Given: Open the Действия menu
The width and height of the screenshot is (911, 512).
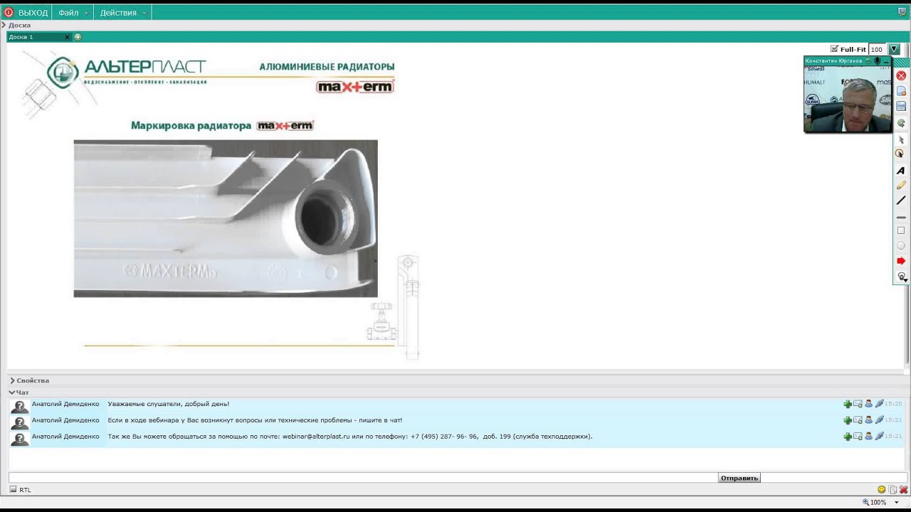Looking at the screenshot, I should coord(122,12).
